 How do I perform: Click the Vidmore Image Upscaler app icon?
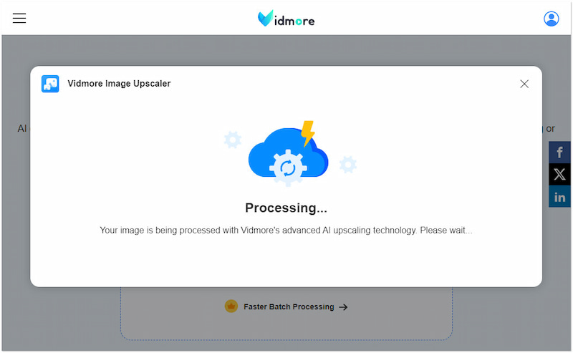(x=50, y=84)
